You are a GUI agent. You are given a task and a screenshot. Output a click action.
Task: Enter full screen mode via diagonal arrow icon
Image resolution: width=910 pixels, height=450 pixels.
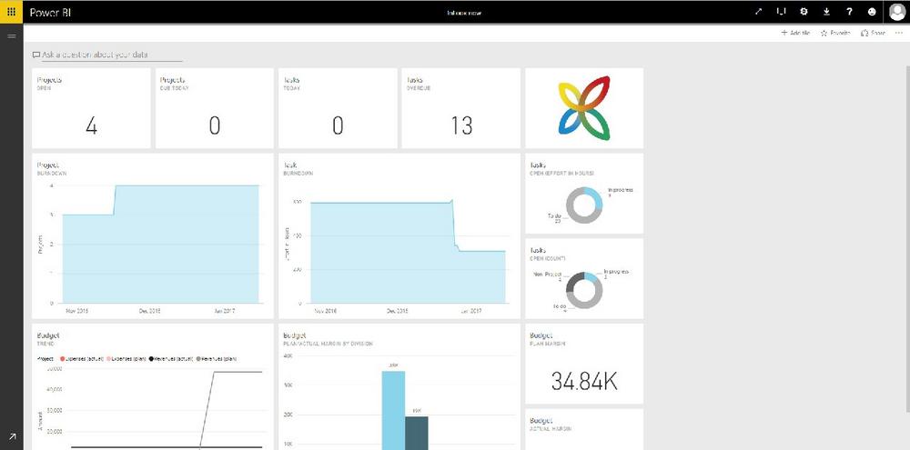[x=758, y=12]
